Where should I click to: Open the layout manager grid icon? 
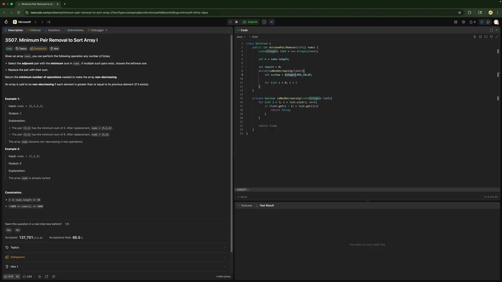point(456,22)
